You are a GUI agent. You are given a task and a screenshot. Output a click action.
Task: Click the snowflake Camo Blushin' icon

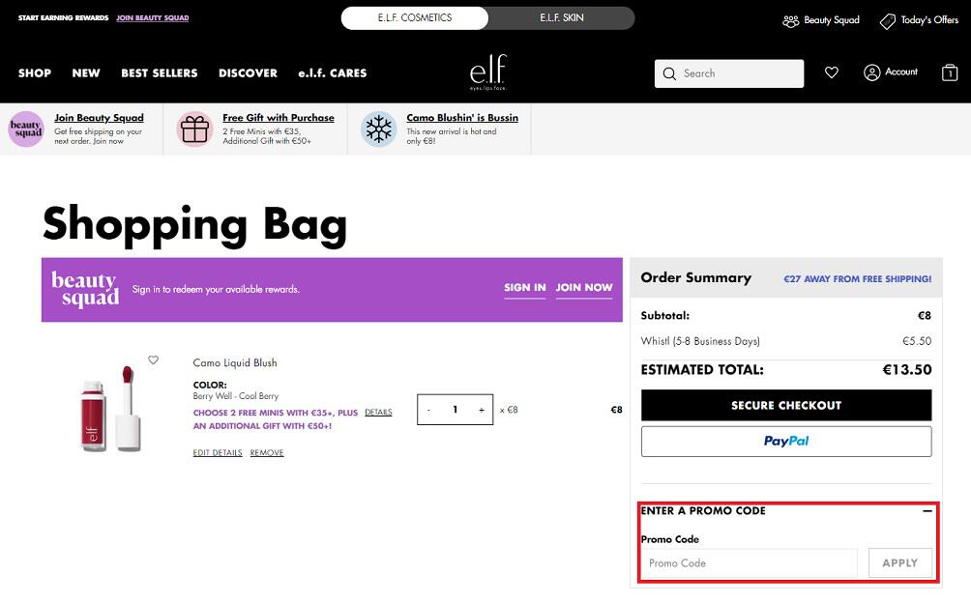tap(378, 129)
